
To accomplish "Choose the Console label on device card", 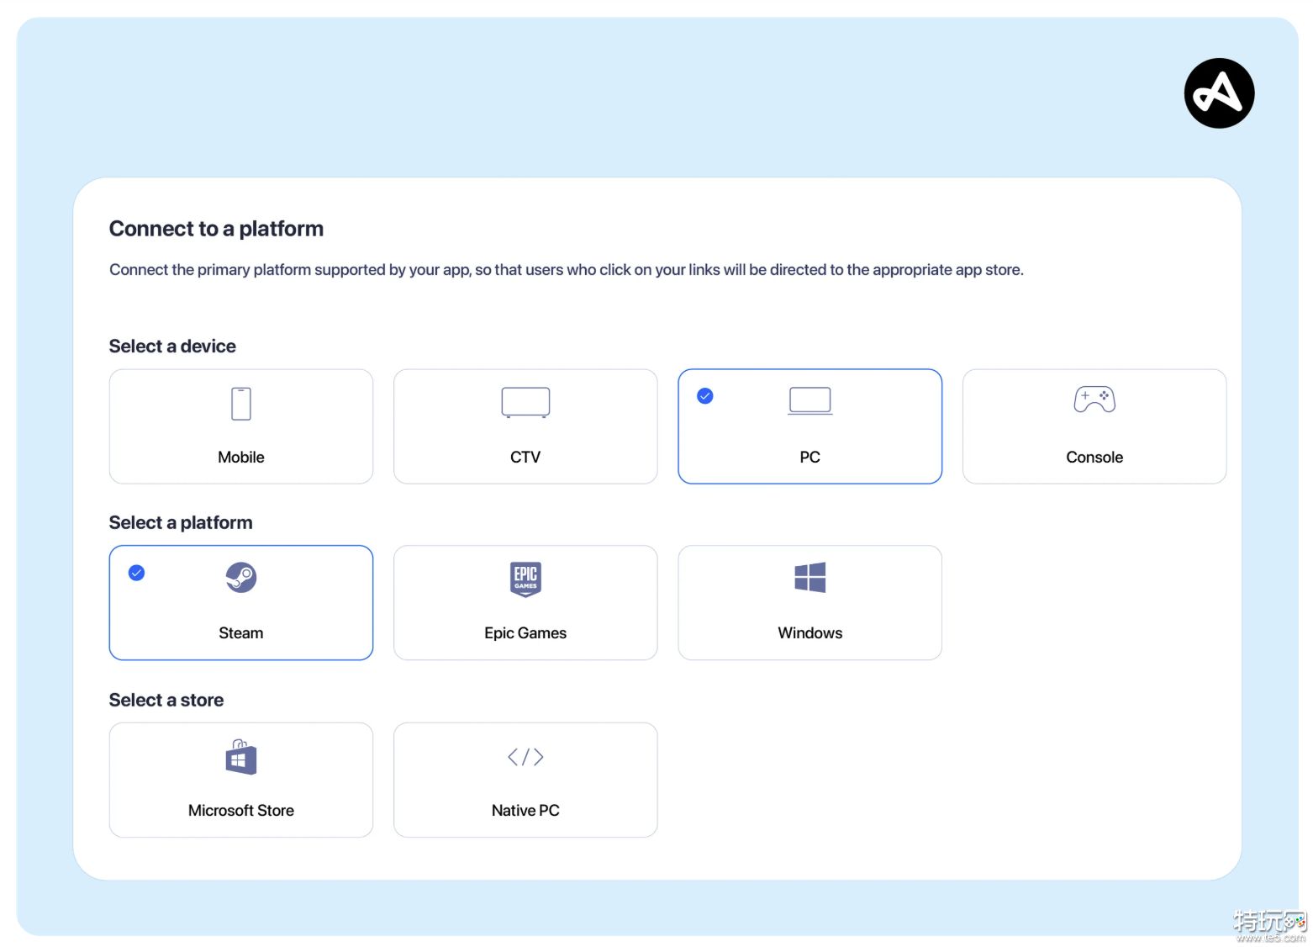I will 1094,458.
